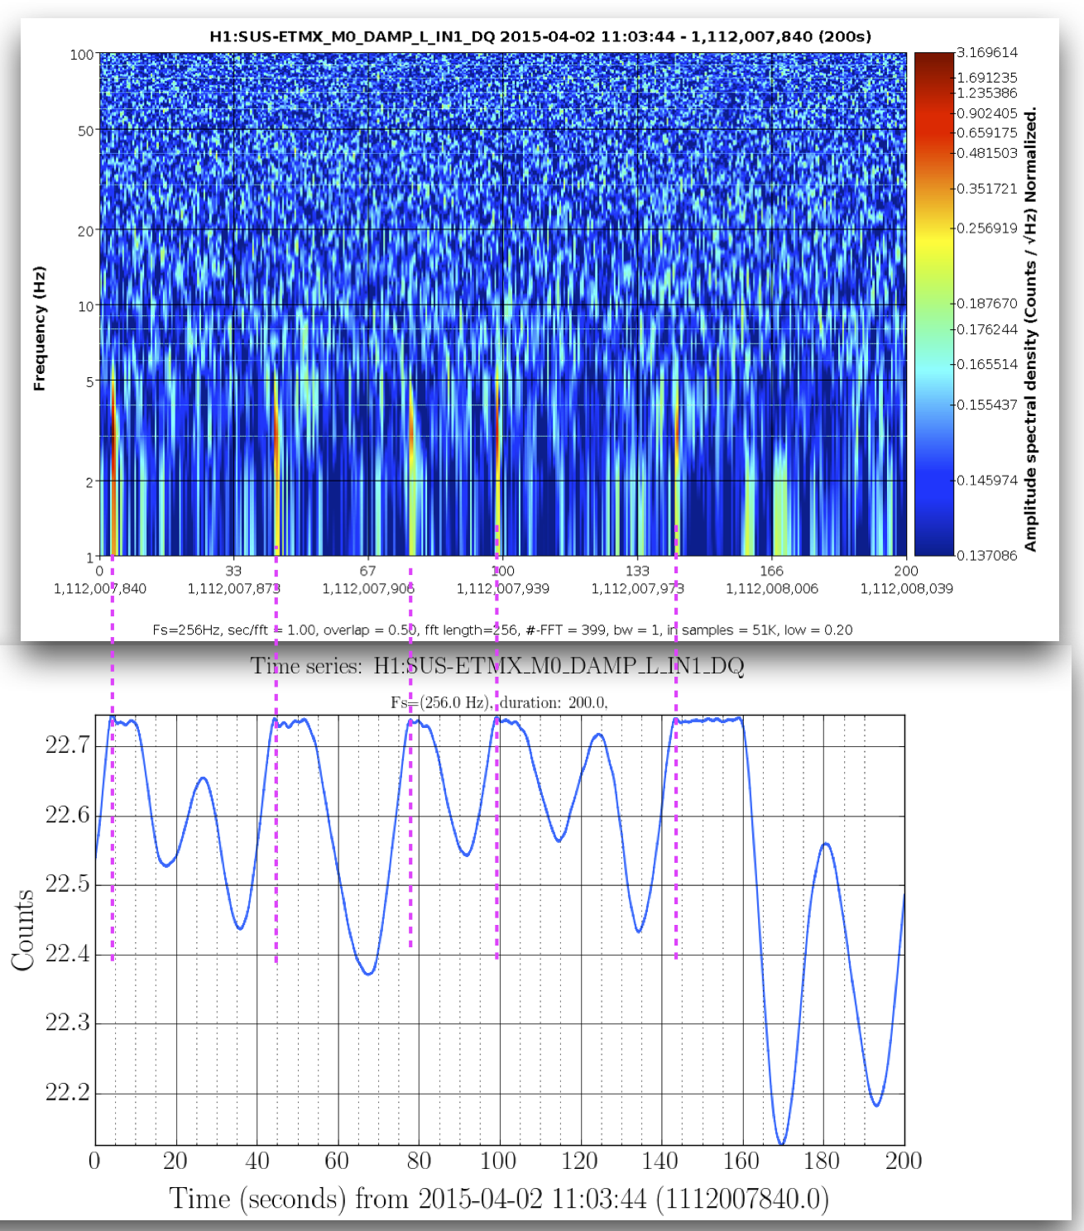Click time series x-axis tick 140

coord(660,1162)
